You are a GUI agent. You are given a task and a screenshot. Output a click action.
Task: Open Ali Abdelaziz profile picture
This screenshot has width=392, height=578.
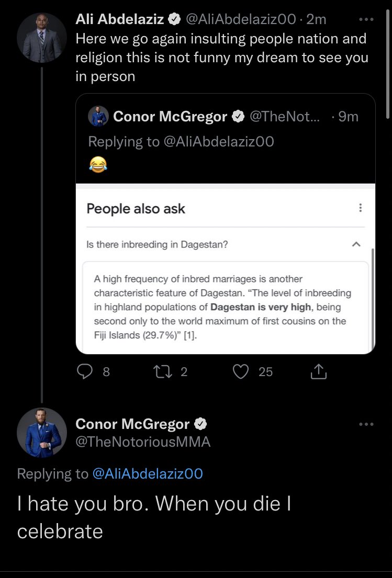(x=42, y=38)
